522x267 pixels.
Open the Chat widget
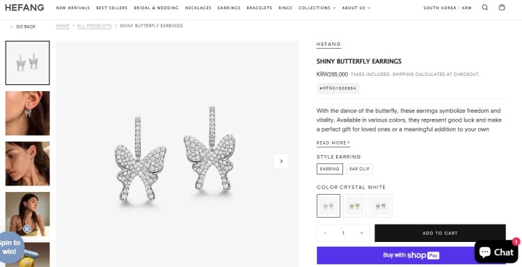pos(496,252)
